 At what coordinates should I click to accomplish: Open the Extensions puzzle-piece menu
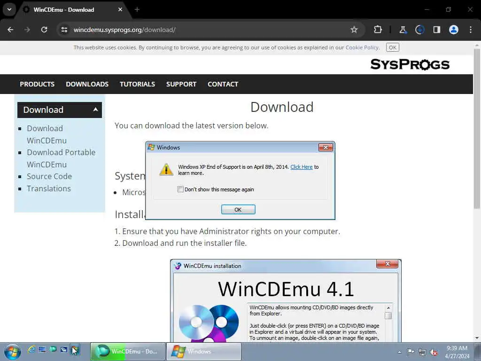pos(378,30)
